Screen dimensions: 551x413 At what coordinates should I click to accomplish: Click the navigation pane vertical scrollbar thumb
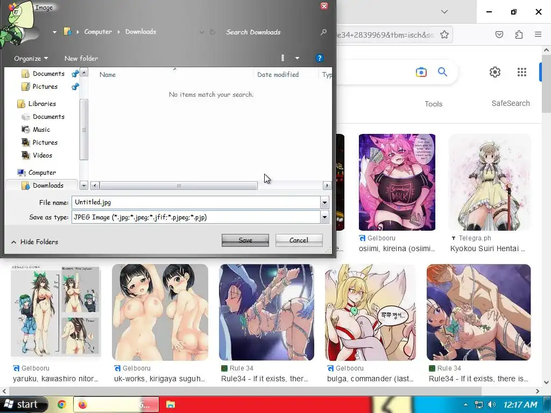[x=84, y=130]
